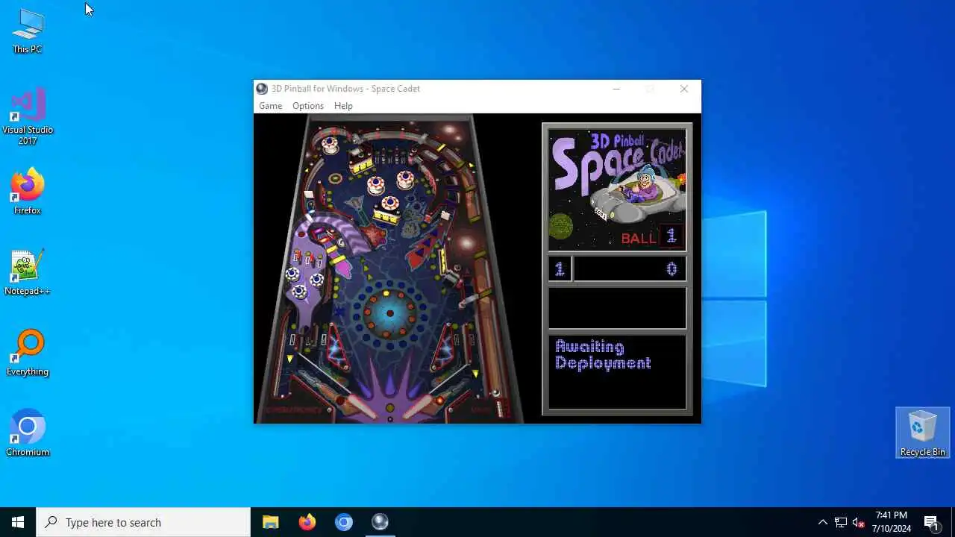
Task: Select the This PC desktop icon
Action: click(28, 31)
